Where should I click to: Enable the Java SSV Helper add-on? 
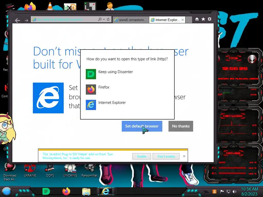[x=142, y=156]
